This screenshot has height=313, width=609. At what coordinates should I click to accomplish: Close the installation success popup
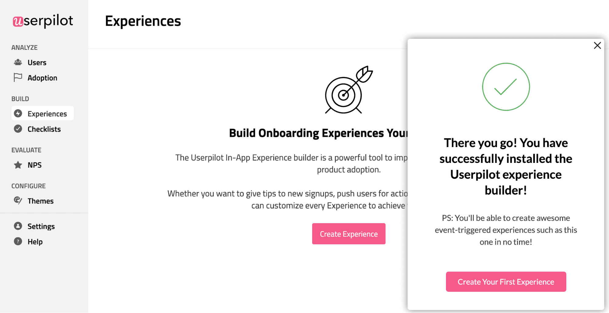click(x=597, y=46)
